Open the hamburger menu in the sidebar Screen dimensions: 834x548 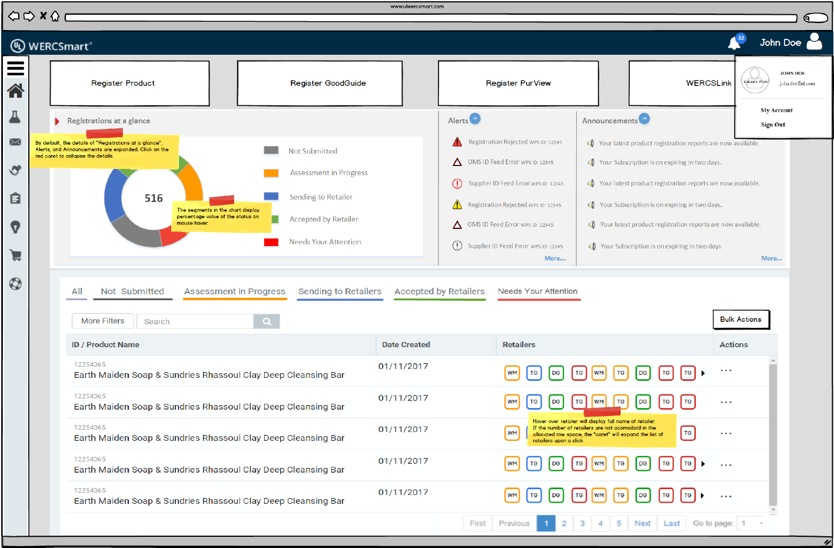click(x=15, y=68)
